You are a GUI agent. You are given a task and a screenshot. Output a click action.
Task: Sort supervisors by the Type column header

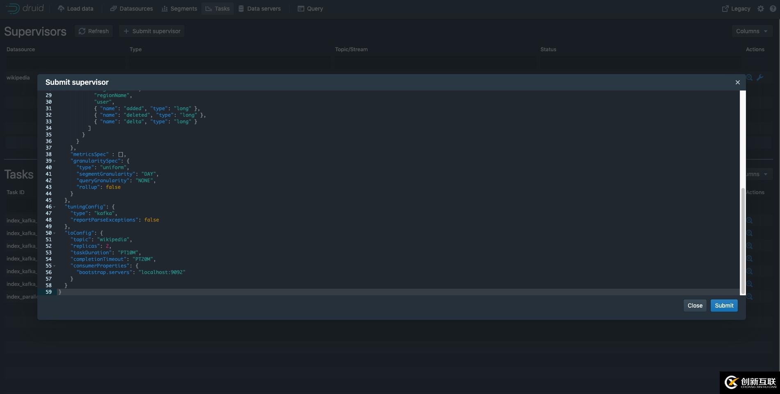[x=135, y=49]
